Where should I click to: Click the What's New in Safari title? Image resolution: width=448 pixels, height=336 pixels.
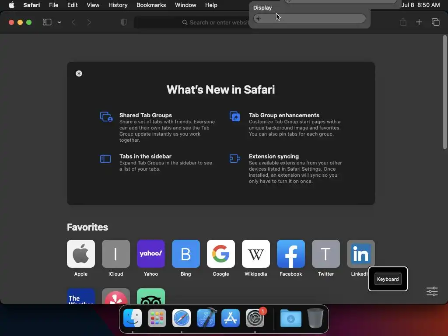coord(221,90)
